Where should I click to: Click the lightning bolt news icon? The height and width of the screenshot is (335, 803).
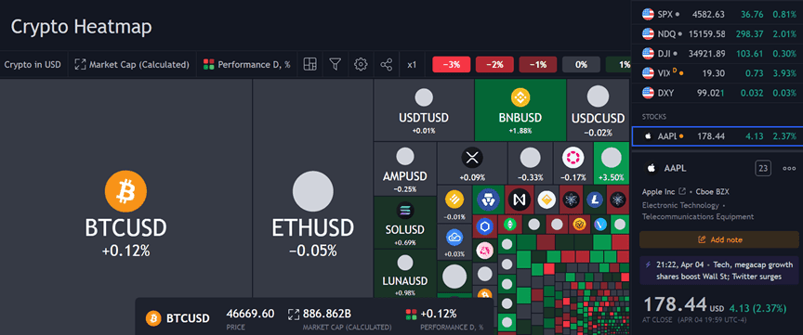click(x=649, y=264)
